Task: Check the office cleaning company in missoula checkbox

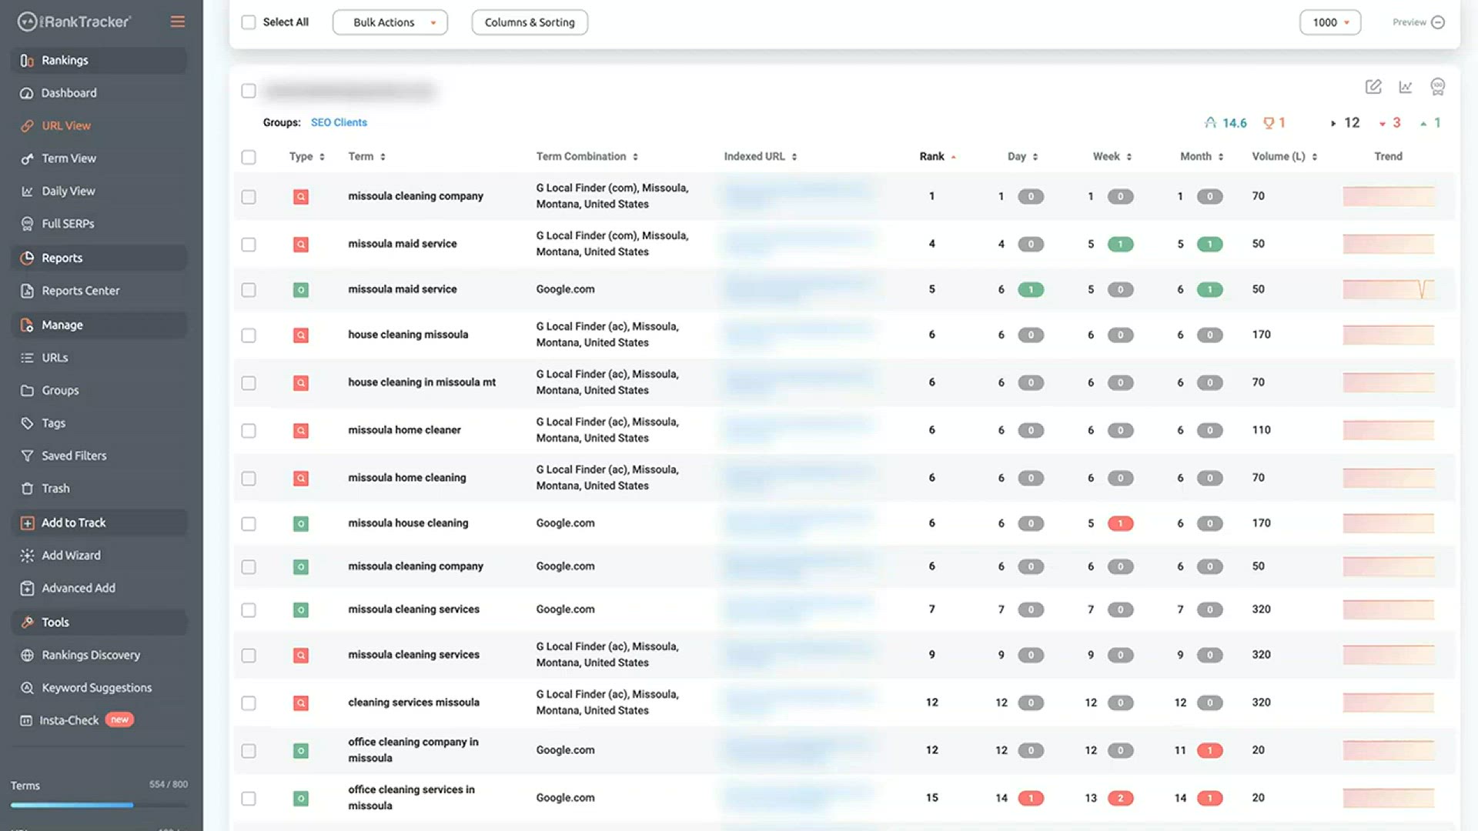Action: [249, 751]
